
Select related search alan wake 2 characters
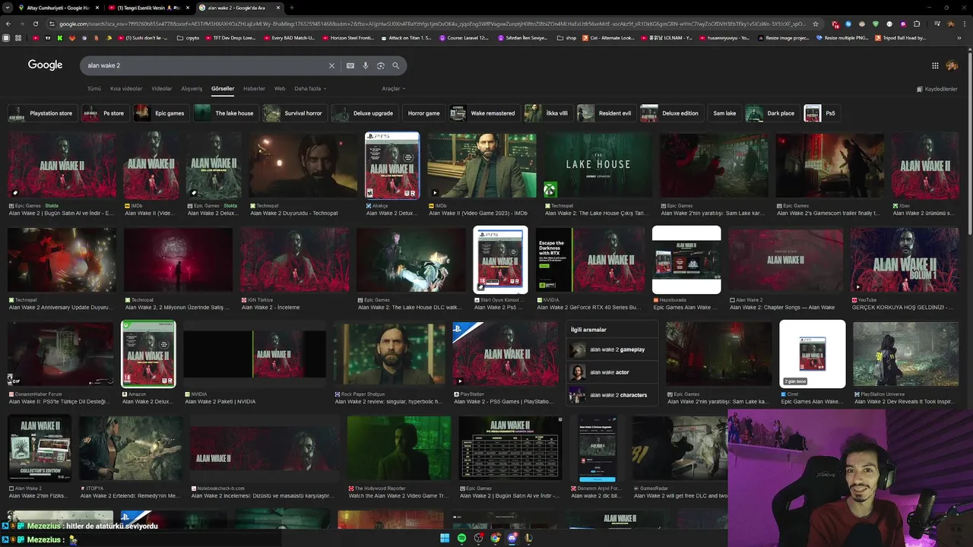(613, 395)
